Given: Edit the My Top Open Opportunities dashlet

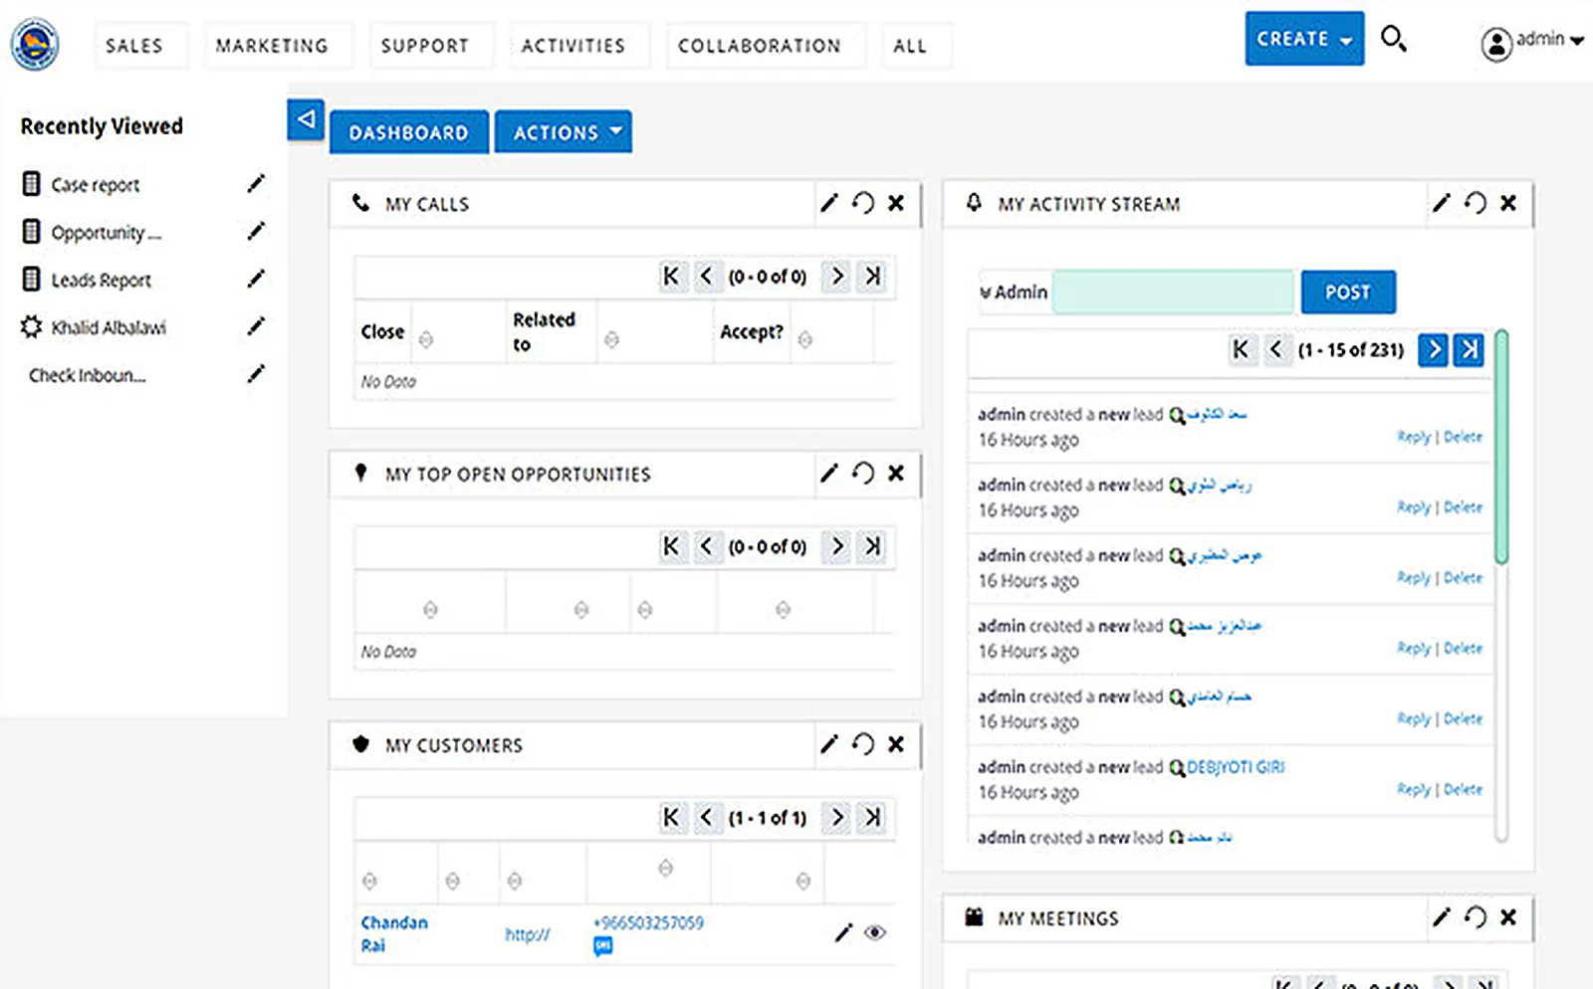Looking at the screenshot, I should (829, 474).
